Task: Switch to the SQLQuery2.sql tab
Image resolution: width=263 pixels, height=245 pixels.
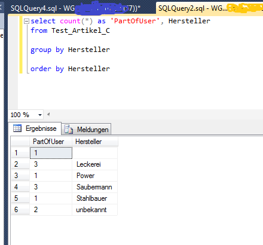Action: [210, 8]
